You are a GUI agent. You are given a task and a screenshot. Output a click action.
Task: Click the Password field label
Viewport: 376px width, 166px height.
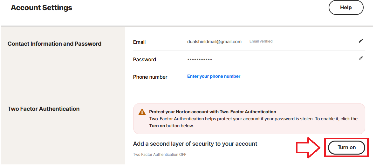[144, 59]
